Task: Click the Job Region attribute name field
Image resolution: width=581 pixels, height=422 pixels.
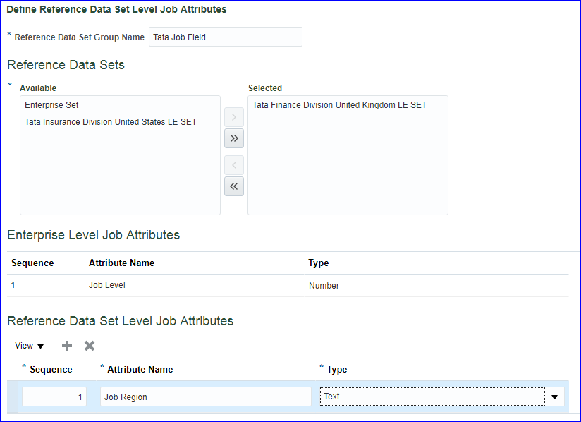Action: tap(205, 397)
